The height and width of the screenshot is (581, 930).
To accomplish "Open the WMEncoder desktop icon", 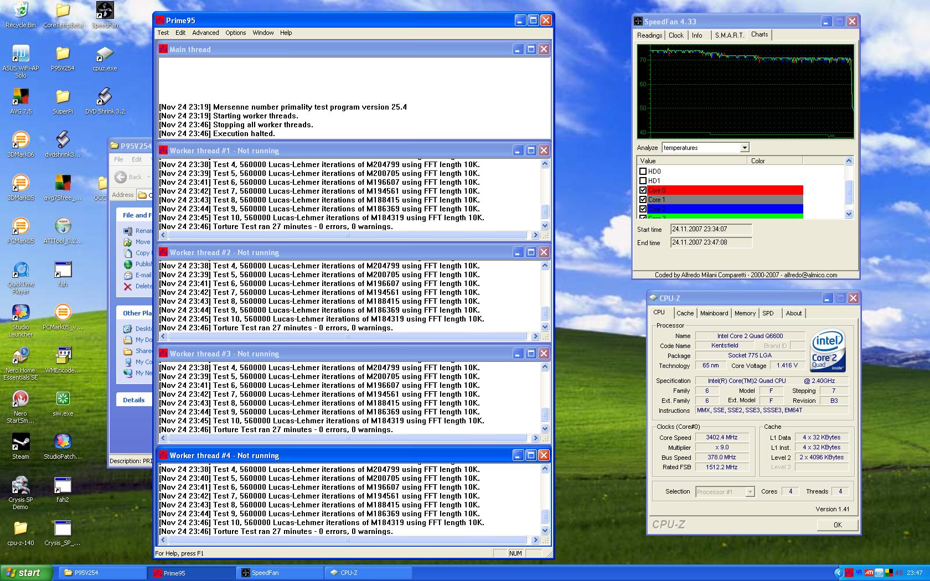I will pyautogui.click(x=63, y=360).
